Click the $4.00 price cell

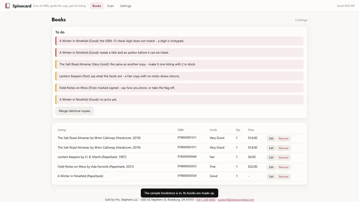pyautogui.click(x=252, y=157)
